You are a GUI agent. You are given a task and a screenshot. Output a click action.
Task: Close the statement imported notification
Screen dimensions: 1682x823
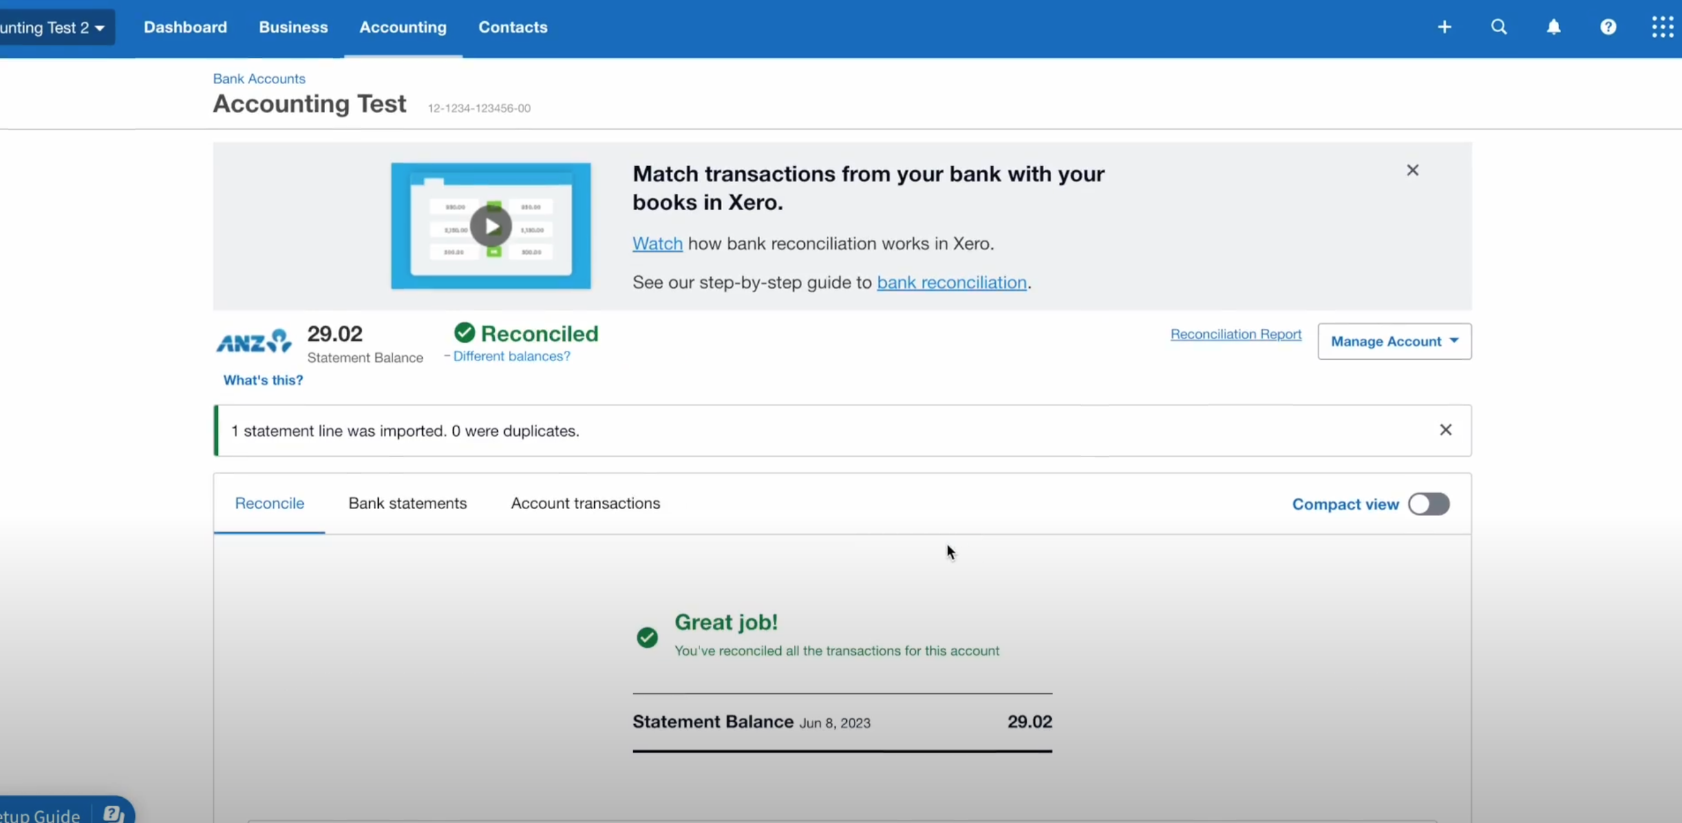(1445, 430)
